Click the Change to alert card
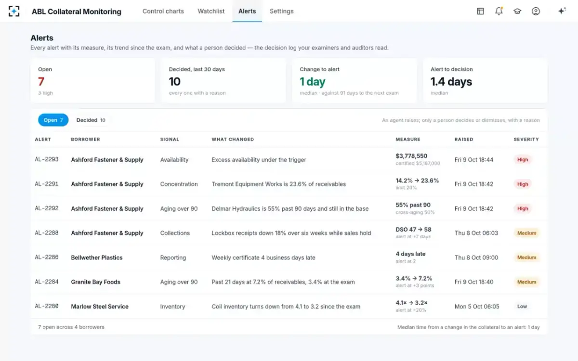The width and height of the screenshot is (578, 361). [x=355, y=80]
